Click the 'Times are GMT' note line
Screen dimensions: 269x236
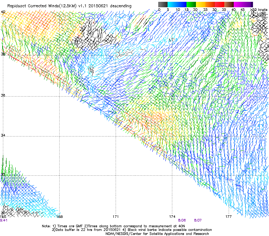pos(113,226)
